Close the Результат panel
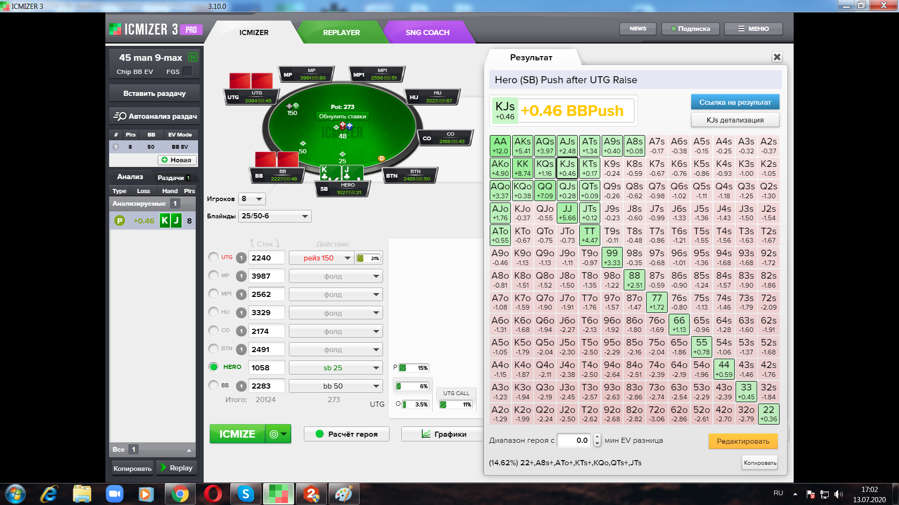 (x=777, y=57)
